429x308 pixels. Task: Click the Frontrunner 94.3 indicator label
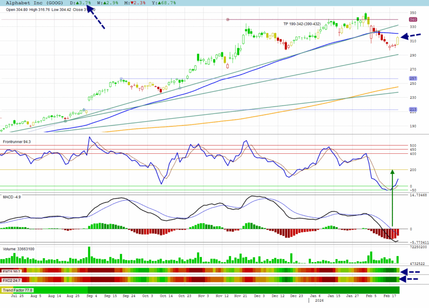[17, 142]
